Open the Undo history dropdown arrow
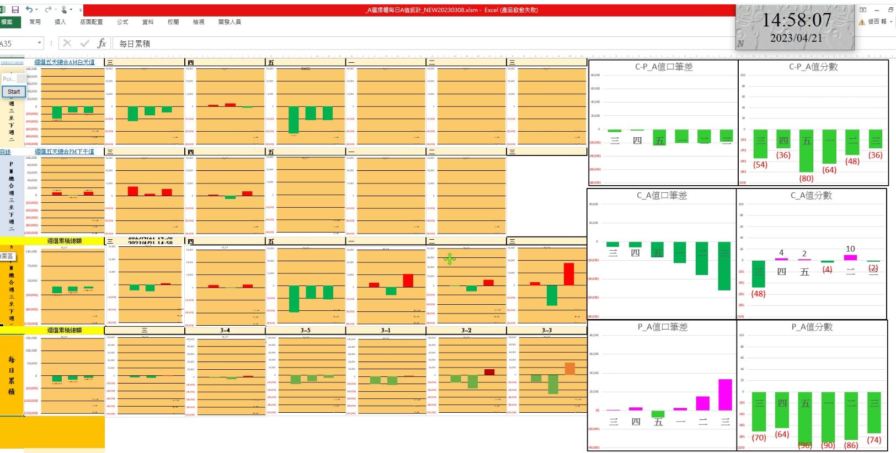Viewport: 896px width, 453px height. click(36, 10)
